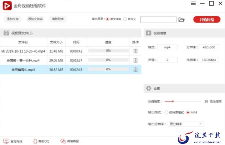Click the 视频信息 play icon
The height and width of the screenshot is (145, 225).
148,33
